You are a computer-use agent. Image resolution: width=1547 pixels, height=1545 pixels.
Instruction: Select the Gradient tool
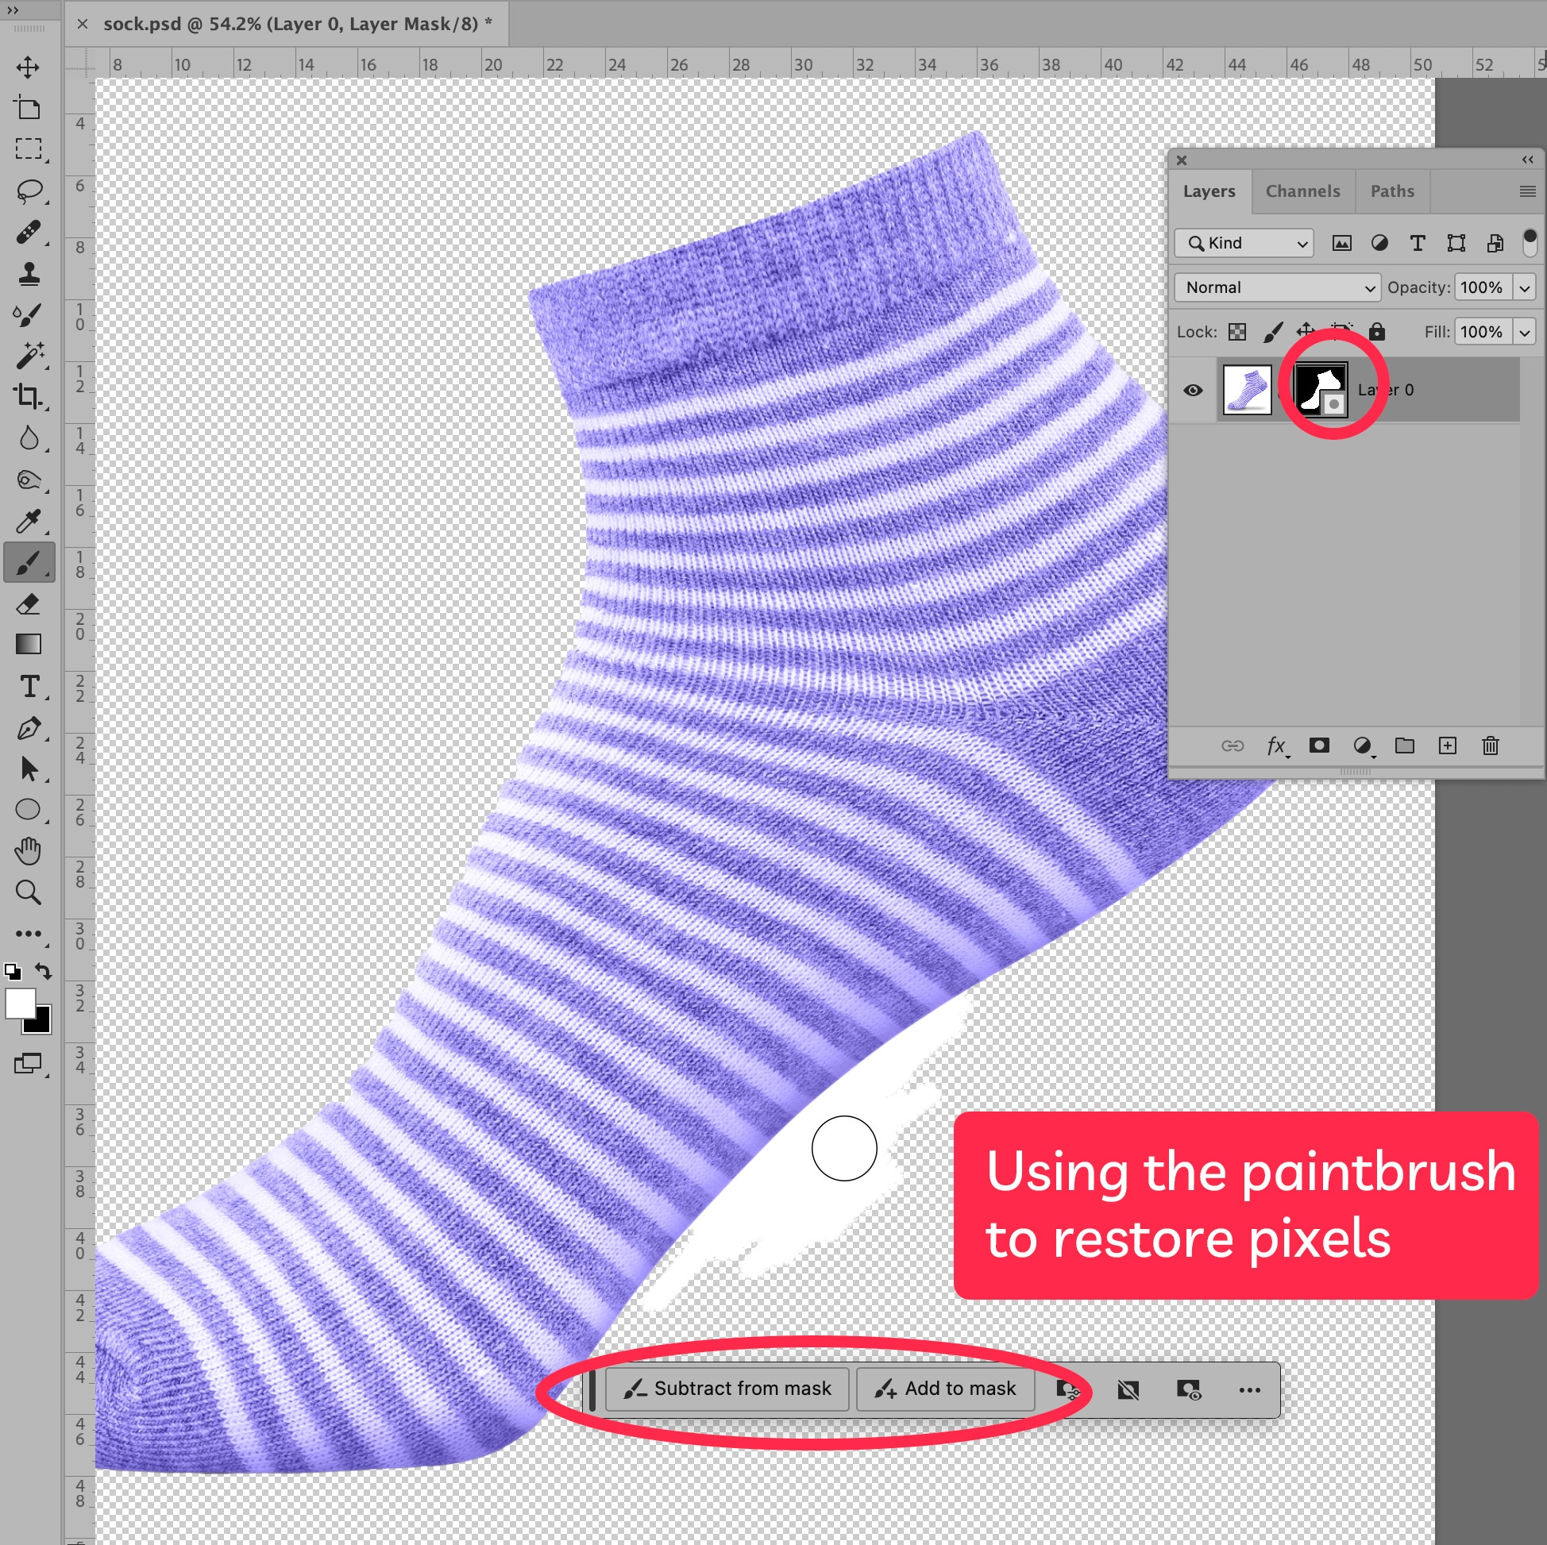(x=28, y=645)
